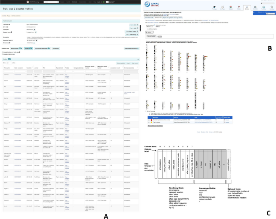Click Trait in Open Targets button

tap(132, 31)
